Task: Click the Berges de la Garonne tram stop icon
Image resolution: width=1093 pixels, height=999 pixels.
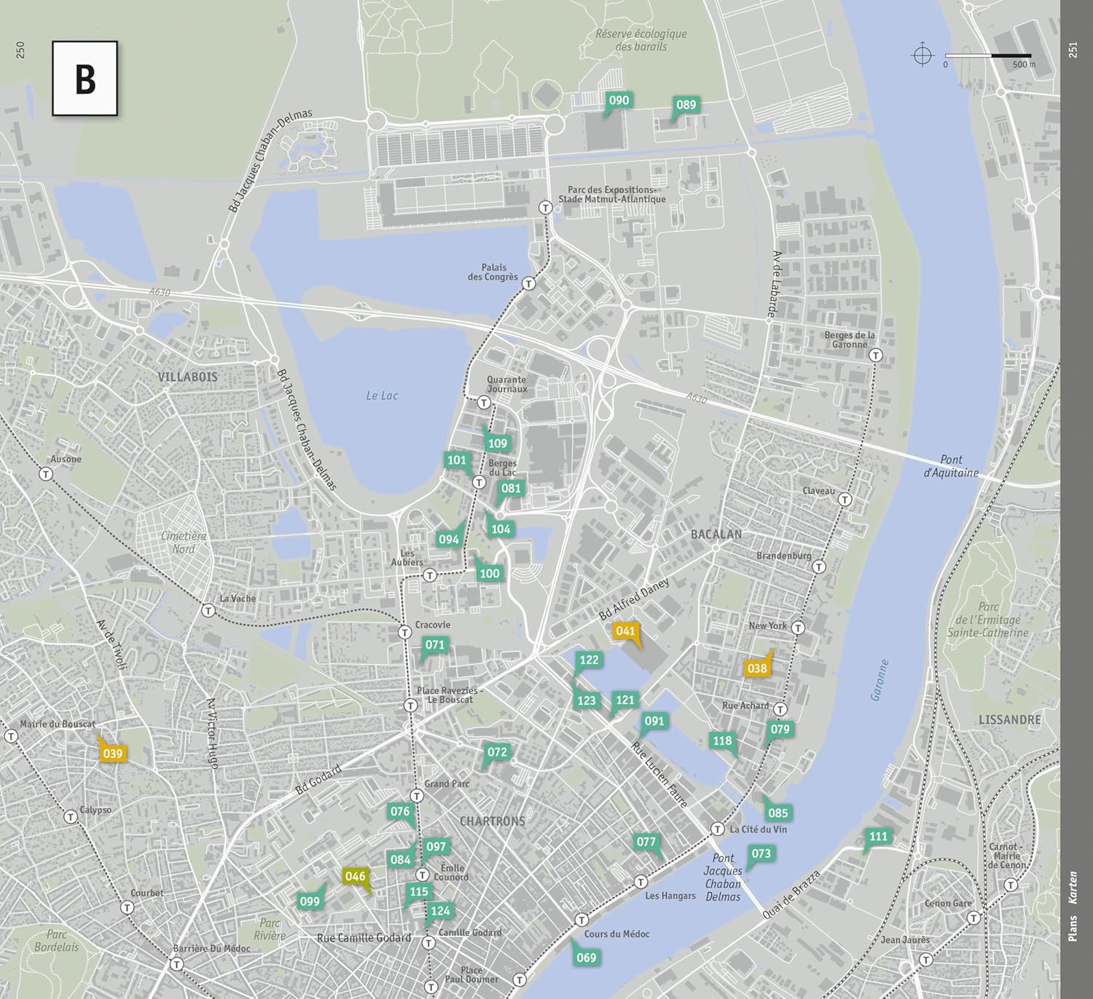Action: click(x=876, y=355)
